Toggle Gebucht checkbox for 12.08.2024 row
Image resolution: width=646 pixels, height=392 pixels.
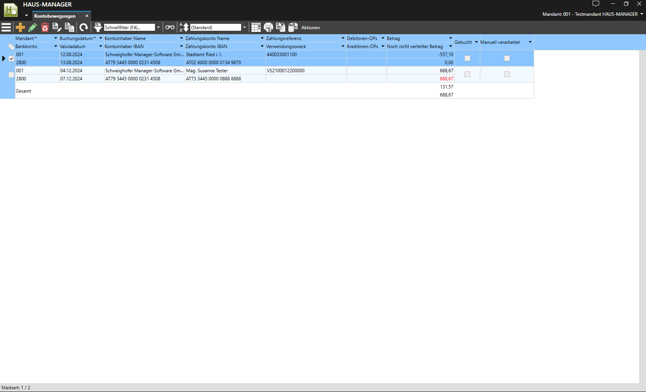click(x=467, y=58)
